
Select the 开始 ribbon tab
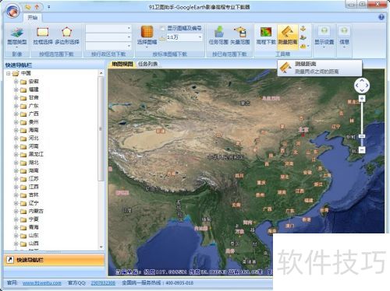pyautogui.click(x=33, y=17)
